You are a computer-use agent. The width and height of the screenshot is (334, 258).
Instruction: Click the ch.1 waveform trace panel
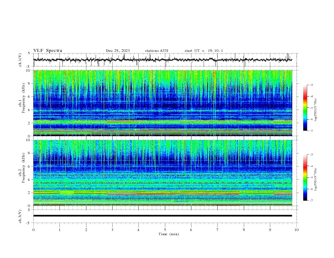(166, 60)
